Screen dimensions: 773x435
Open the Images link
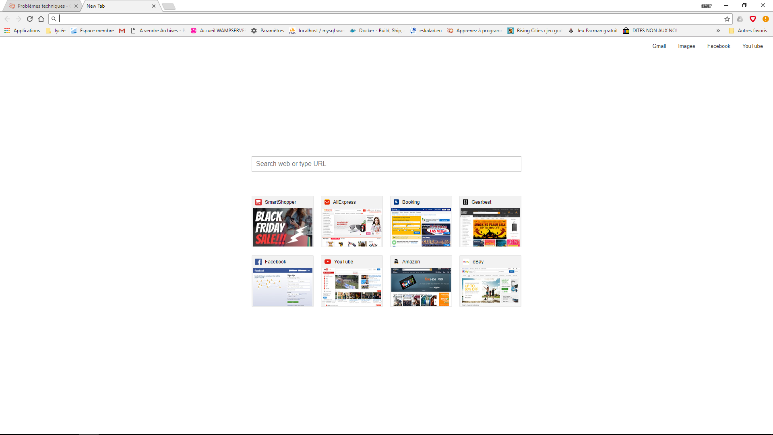[686, 46]
